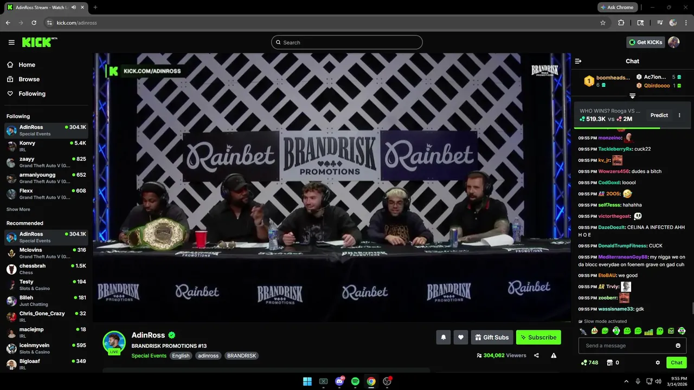694x390 pixels.
Task: Open Following page in sidebar
Action: point(32,94)
